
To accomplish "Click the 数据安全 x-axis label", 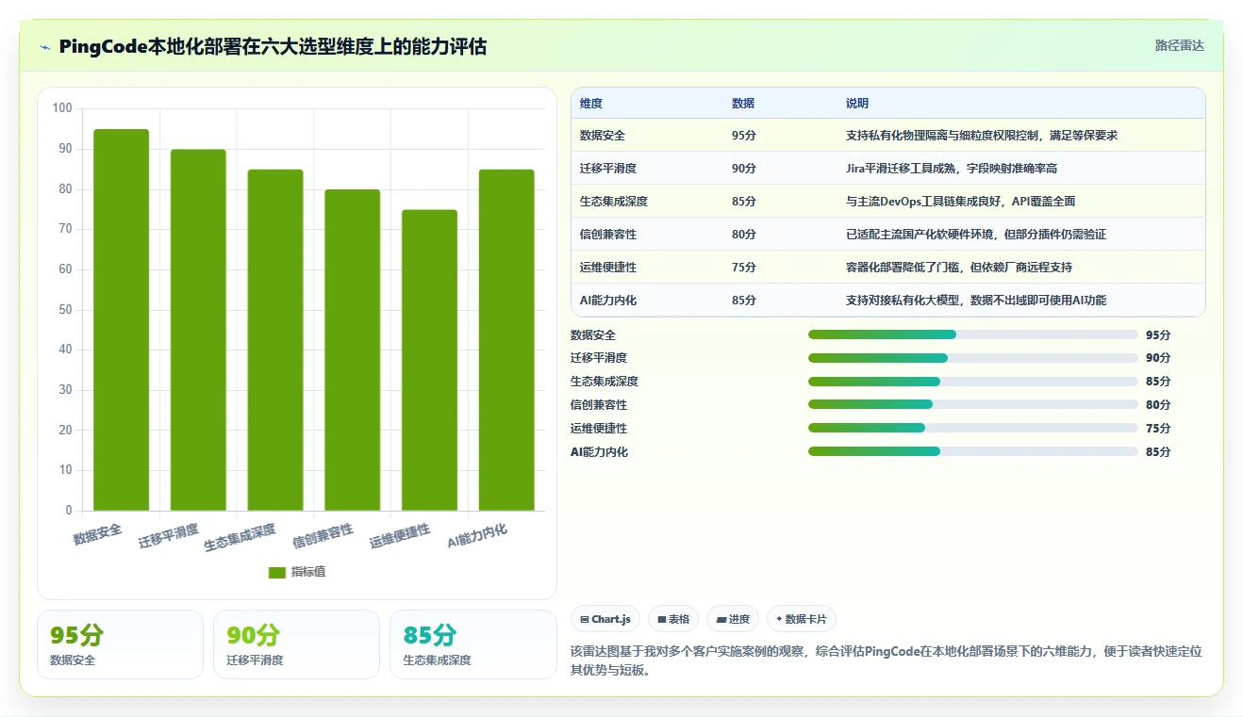I will tap(98, 534).
